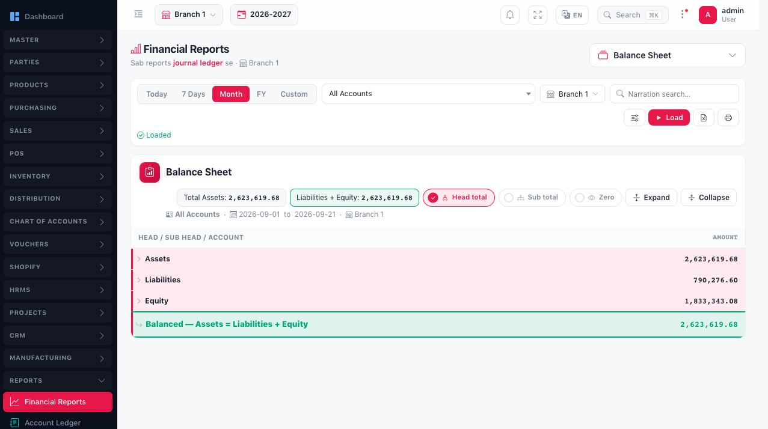The width and height of the screenshot is (768, 429).
Task: Click the Balance Sheet card icon
Action: click(150, 172)
